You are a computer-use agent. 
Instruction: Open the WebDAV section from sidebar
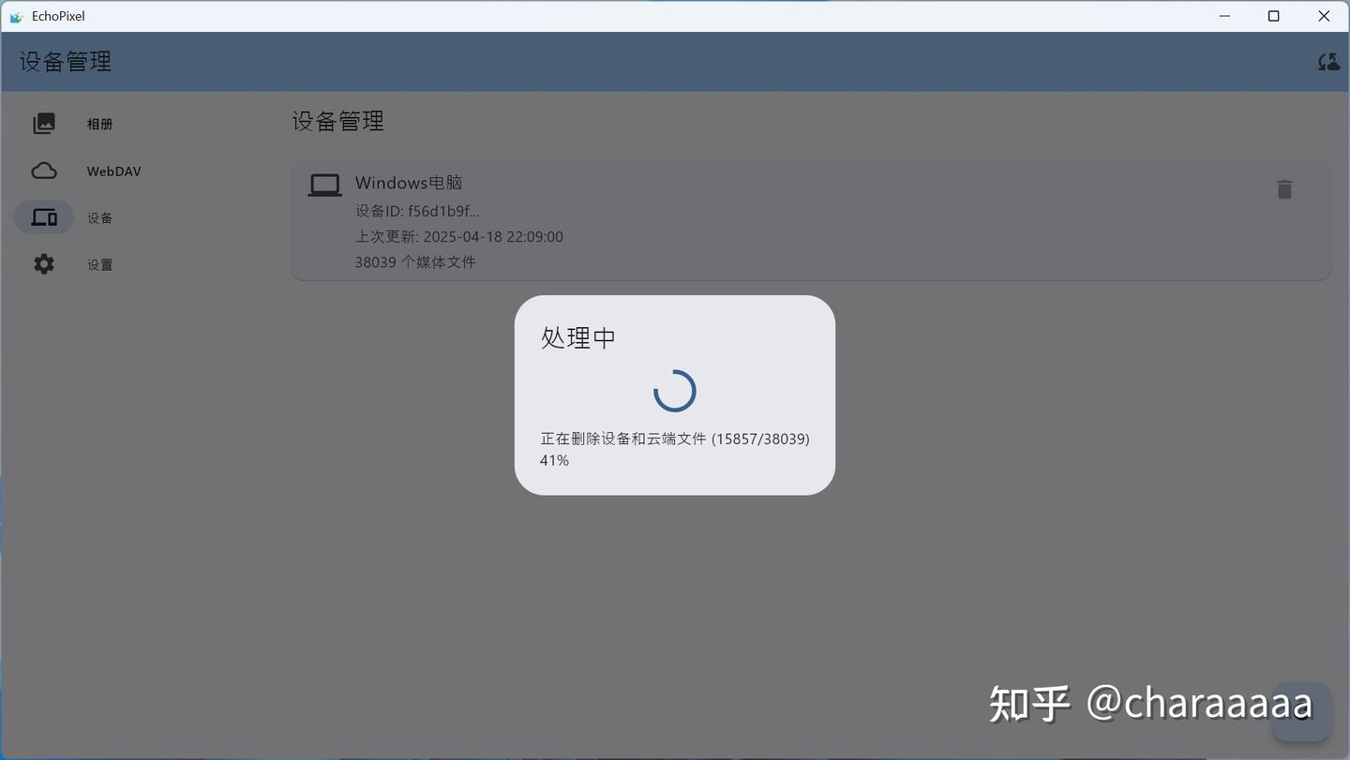tap(112, 171)
